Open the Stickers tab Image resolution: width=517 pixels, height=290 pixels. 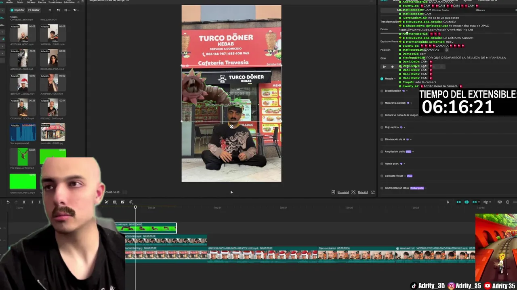(31, 2)
